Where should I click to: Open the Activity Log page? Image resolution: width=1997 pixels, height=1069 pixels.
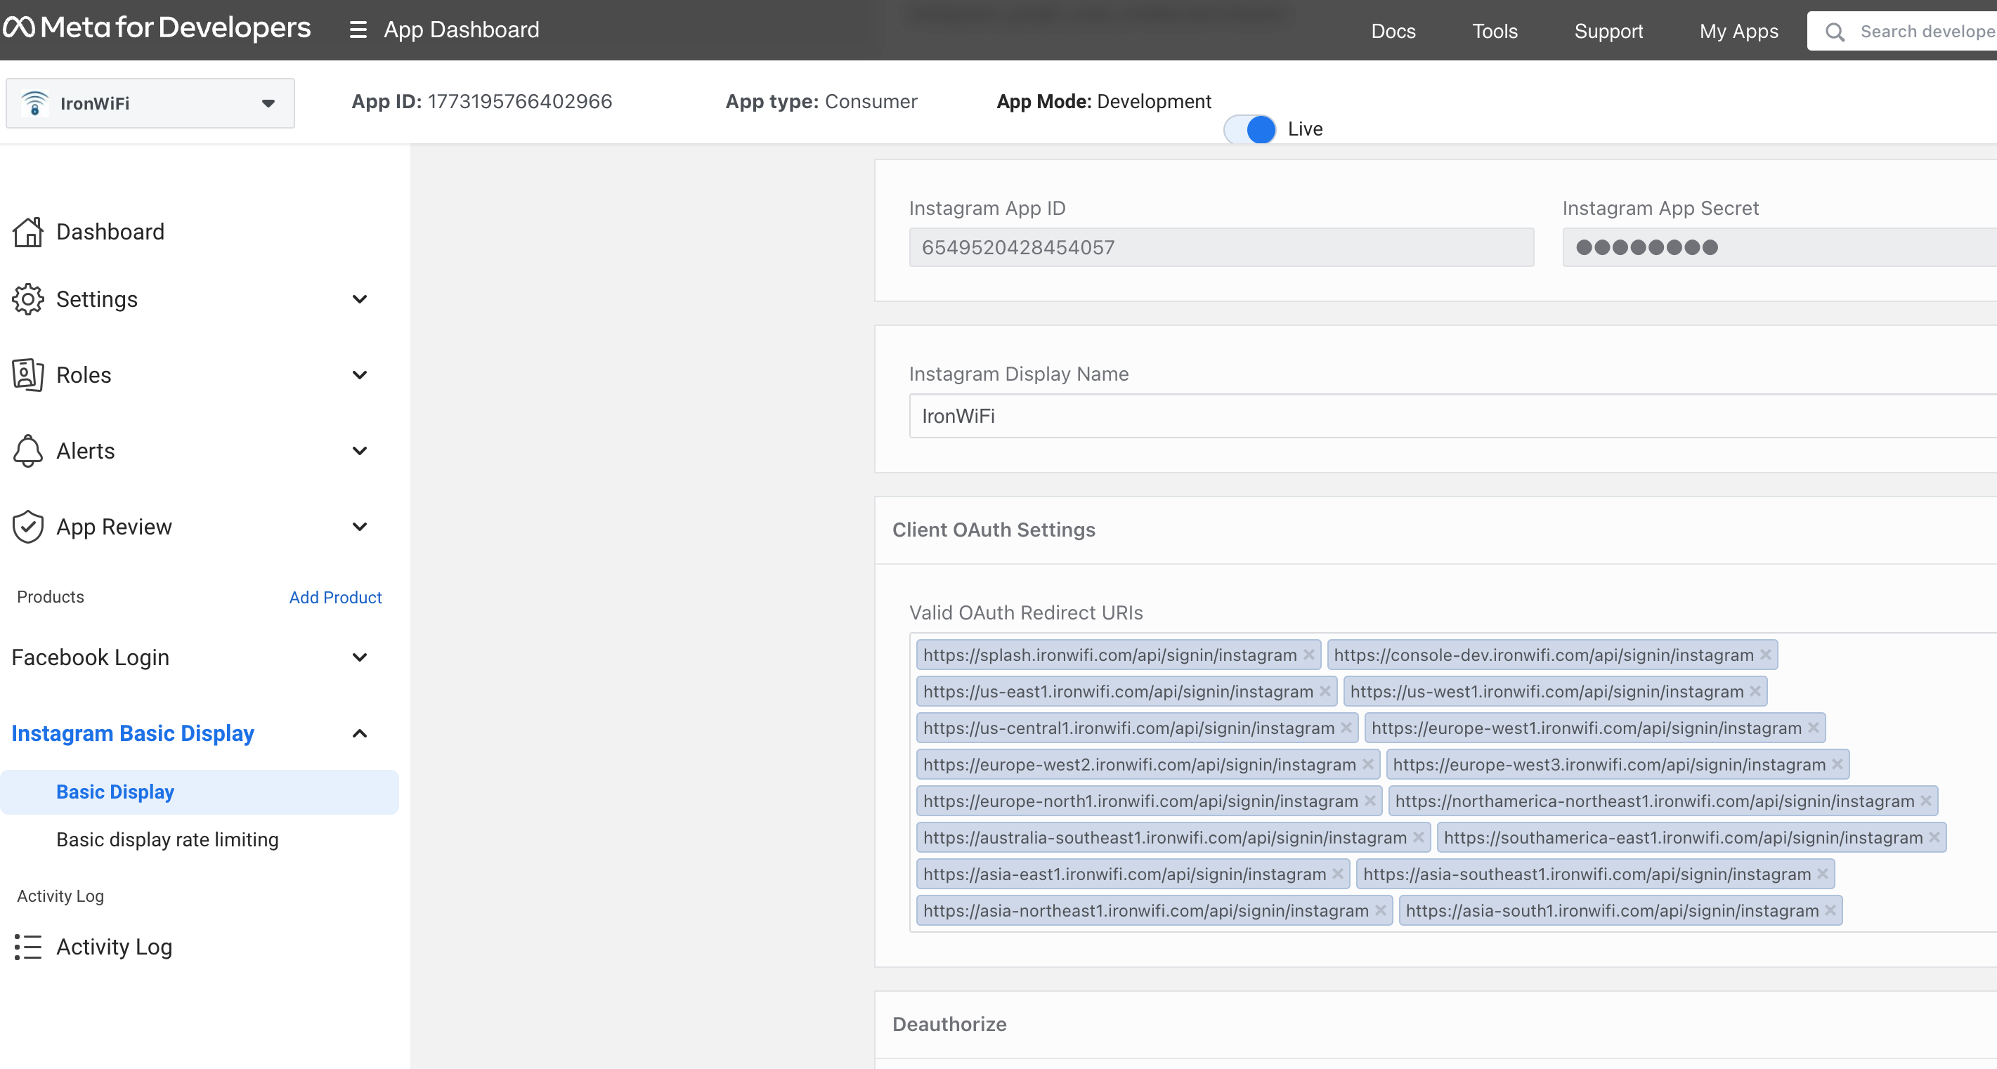[x=114, y=947]
